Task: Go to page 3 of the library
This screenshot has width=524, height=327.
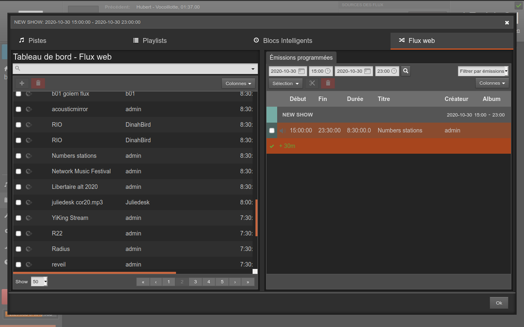Action: [195, 282]
